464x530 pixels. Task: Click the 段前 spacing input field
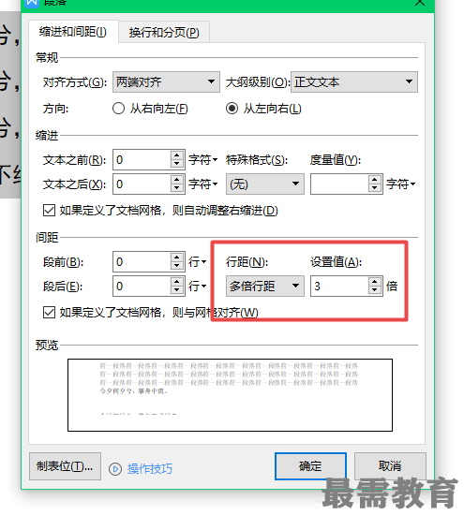142,261
